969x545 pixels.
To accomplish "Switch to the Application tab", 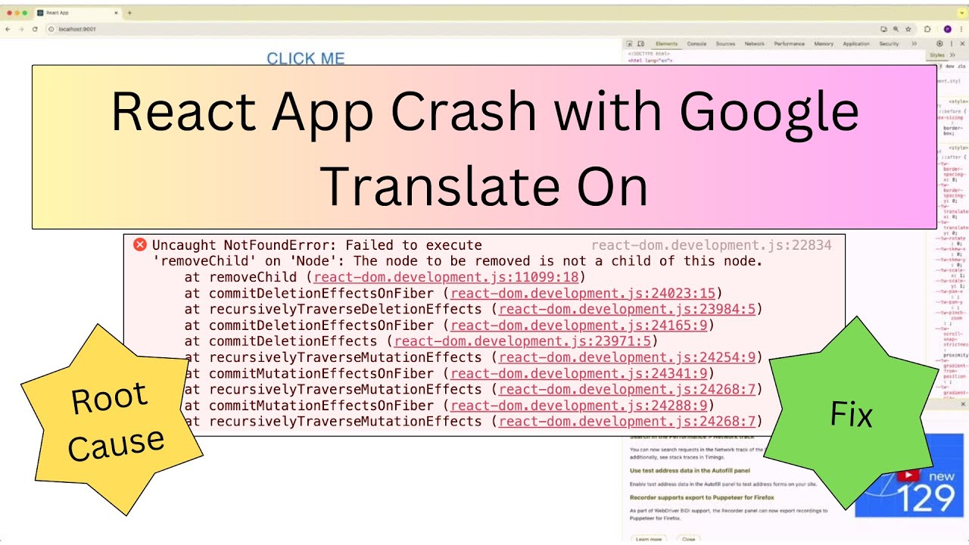I will coord(856,44).
